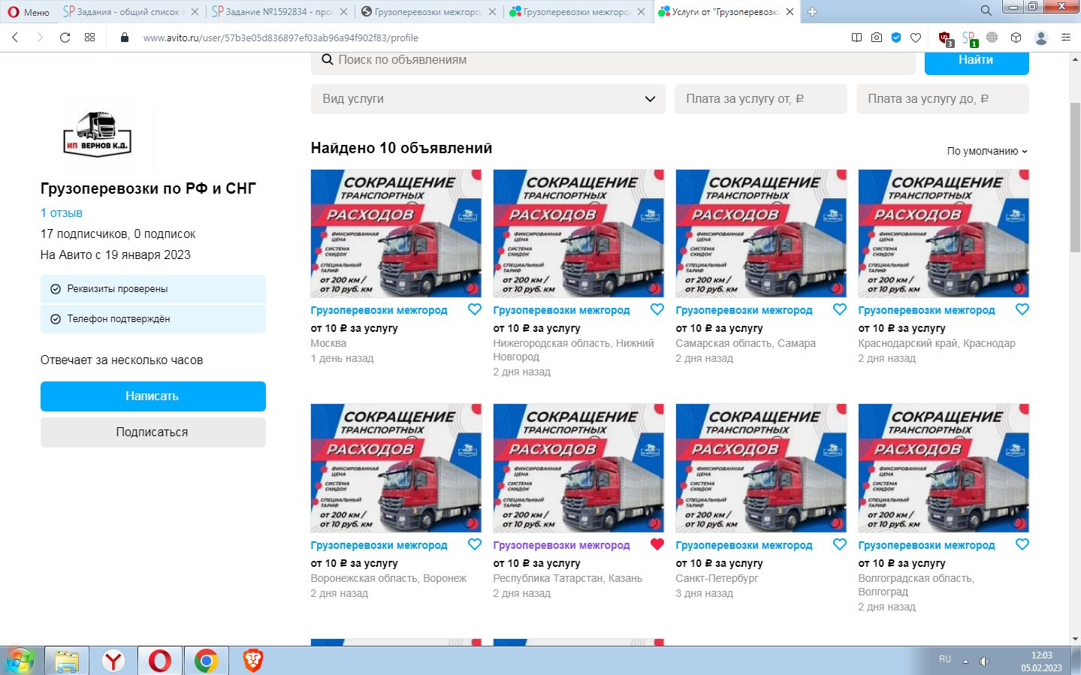Image resolution: width=1081 pixels, height=675 pixels.
Task: Show hidden tray icons arrow
Action: coord(965,661)
